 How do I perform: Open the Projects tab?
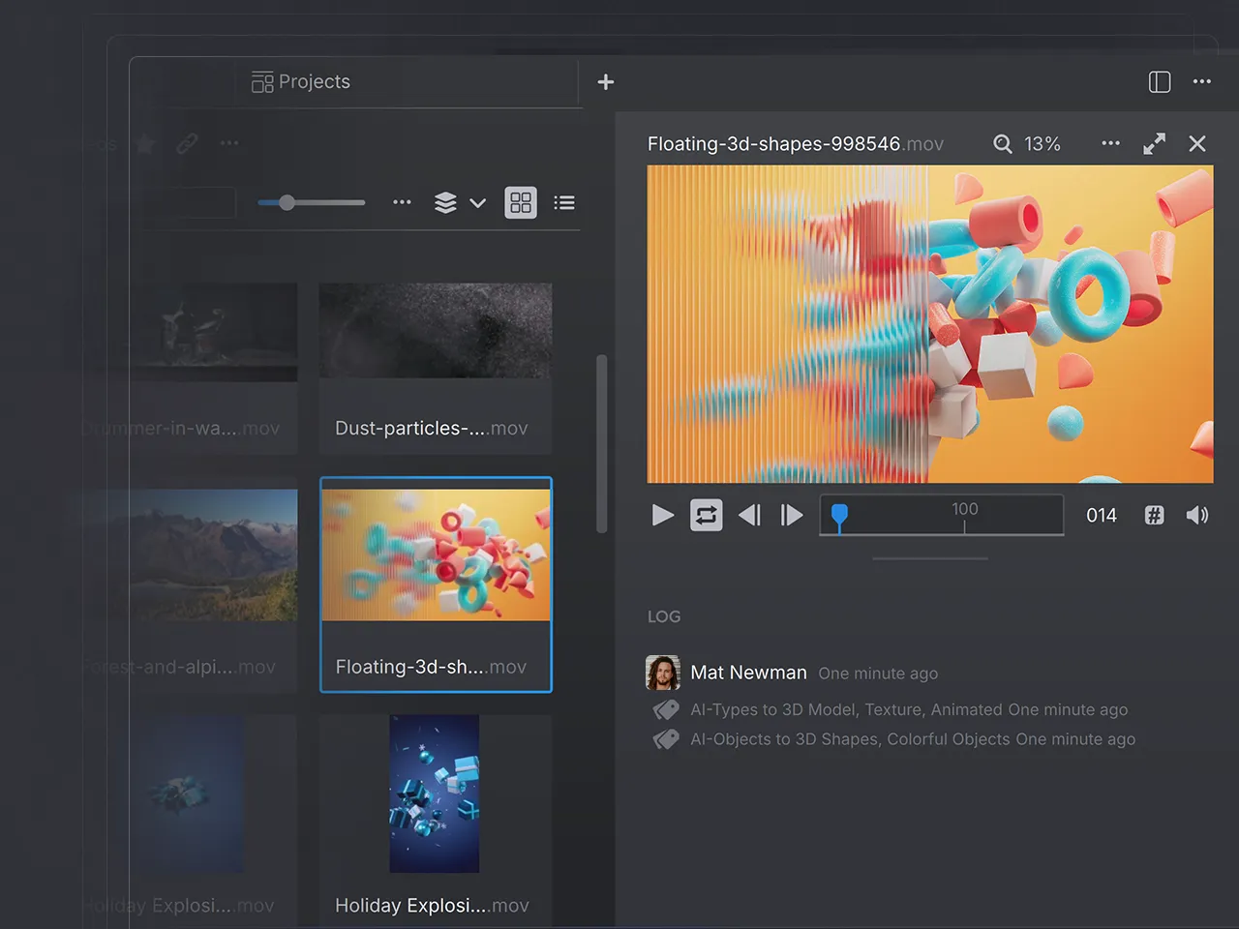(x=301, y=82)
